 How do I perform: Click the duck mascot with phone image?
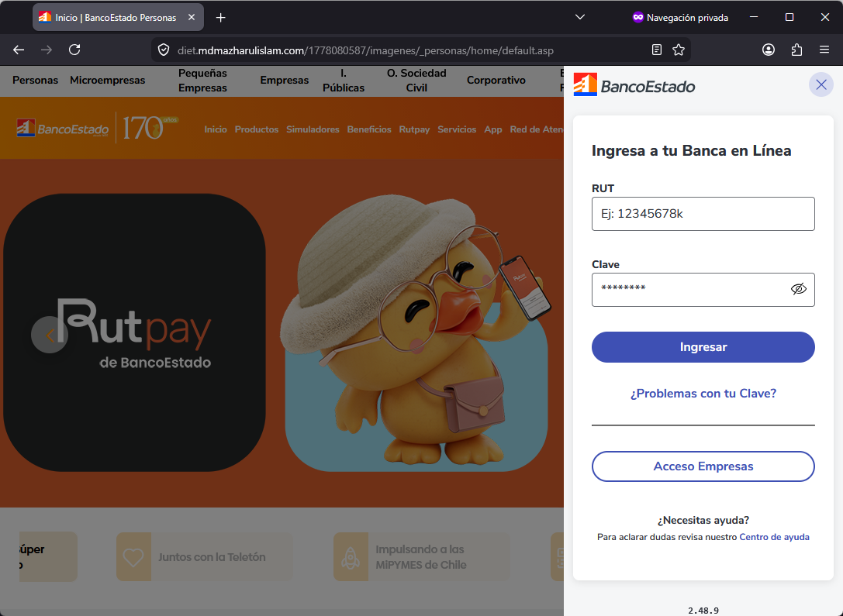(x=416, y=330)
